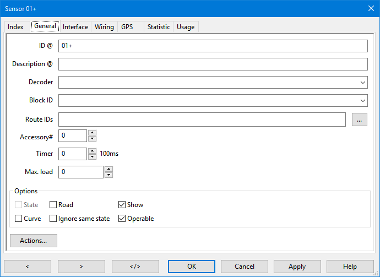The height and width of the screenshot is (277, 380).
Task: Uncheck the Show option
Action: point(122,205)
